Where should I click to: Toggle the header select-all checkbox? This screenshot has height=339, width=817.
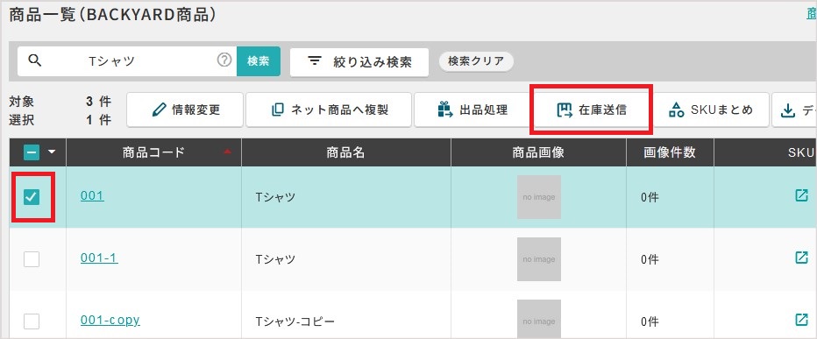pos(32,152)
